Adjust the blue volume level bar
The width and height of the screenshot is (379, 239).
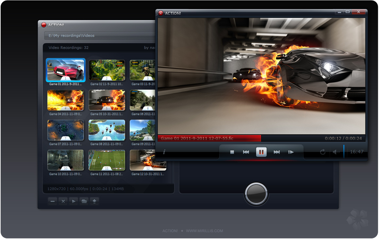pyautogui.click(x=344, y=152)
